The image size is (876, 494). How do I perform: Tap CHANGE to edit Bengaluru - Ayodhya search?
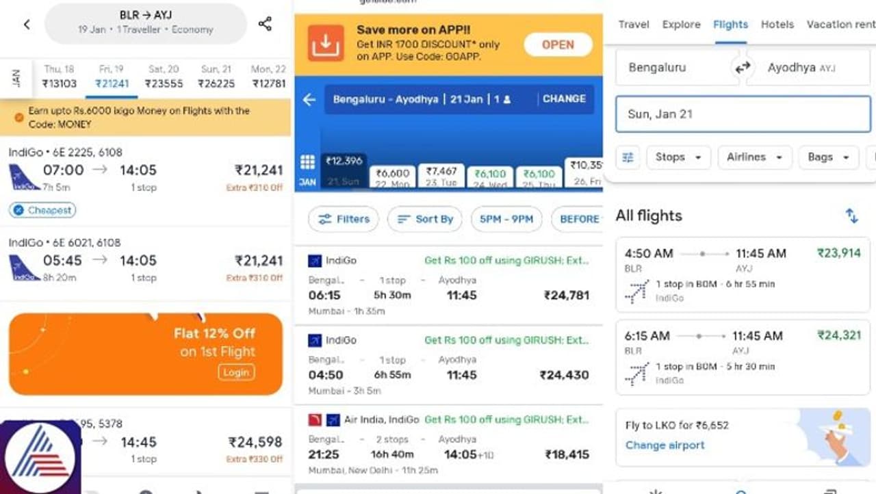pyautogui.click(x=564, y=99)
